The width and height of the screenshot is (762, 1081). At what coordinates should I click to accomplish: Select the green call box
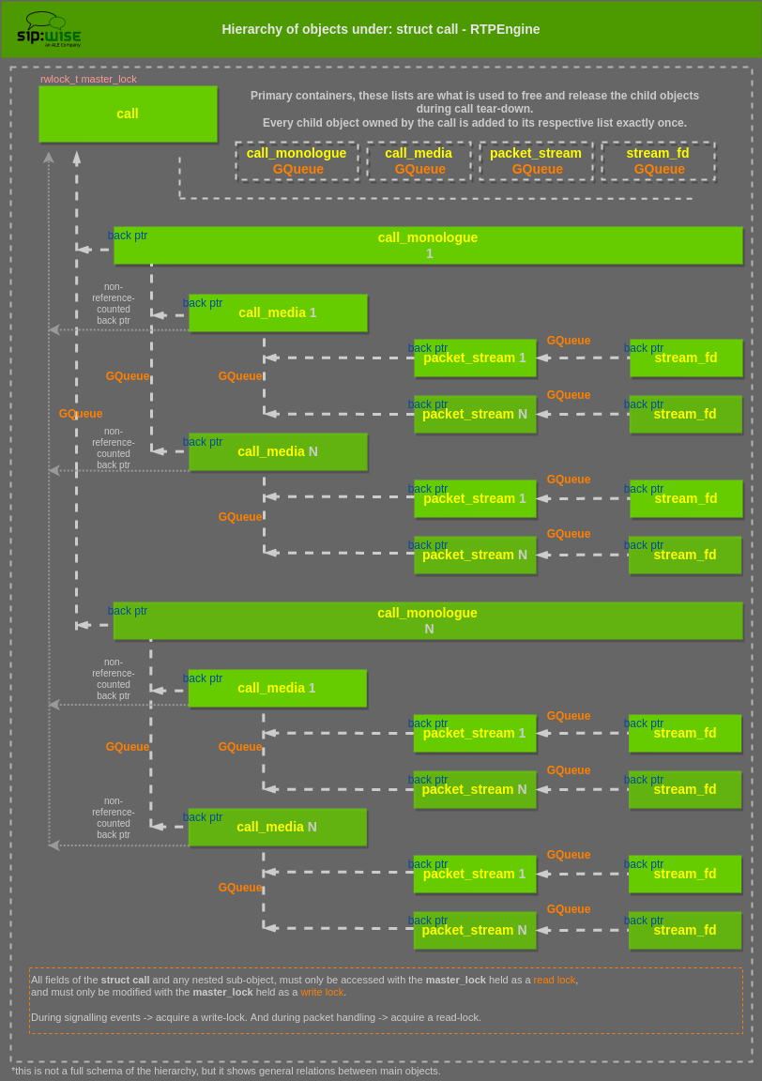128,114
